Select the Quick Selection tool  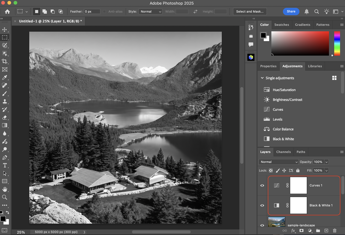click(x=5, y=45)
